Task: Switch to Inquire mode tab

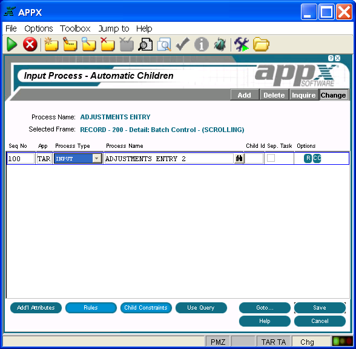Action: [304, 95]
